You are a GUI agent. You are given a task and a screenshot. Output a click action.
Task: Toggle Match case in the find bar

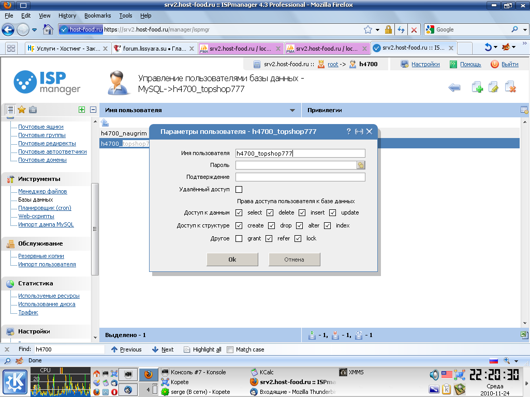coord(230,350)
